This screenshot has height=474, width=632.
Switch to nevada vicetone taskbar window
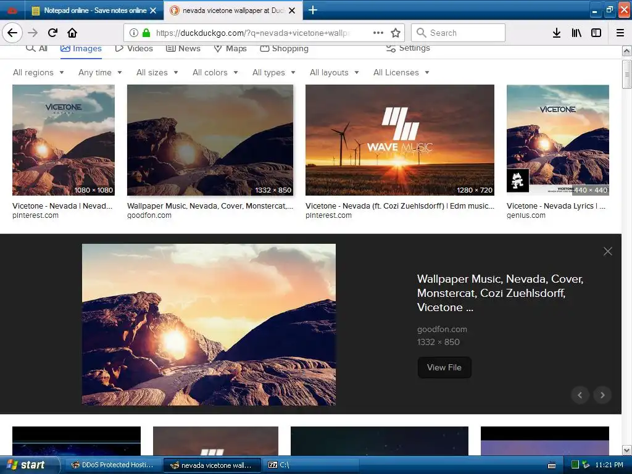[x=211, y=465]
